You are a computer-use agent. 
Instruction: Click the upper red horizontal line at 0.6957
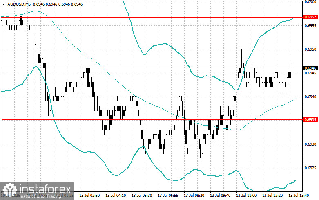point(152,17)
